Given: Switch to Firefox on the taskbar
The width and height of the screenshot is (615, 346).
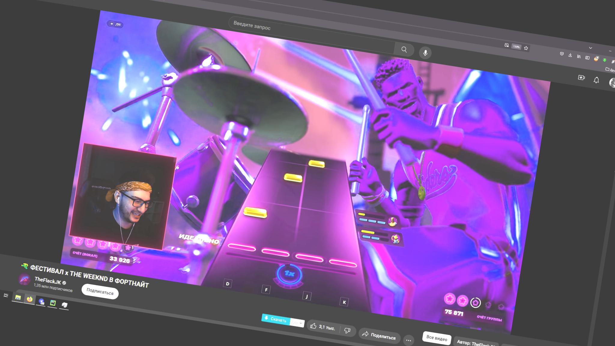Looking at the screenshot, I should [x=29, y=299].
